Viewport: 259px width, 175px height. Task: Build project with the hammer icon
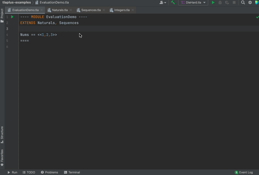(x=173, y=2)
